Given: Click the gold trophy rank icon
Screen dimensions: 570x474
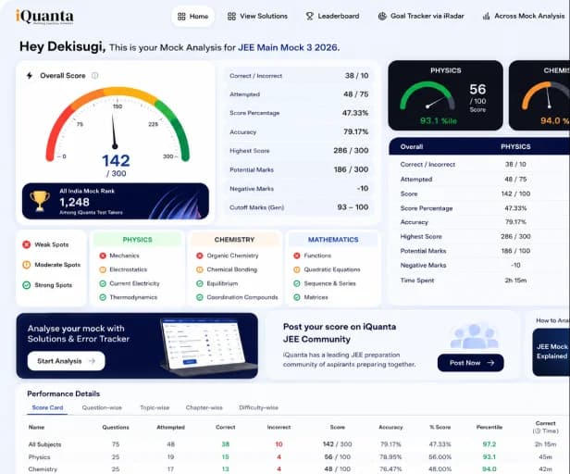Looking at the screenshot, I should [40, 201].
